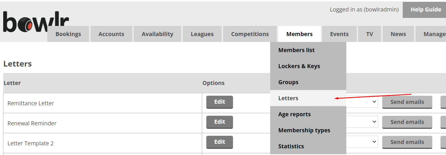Screen dimensions: 446x155
Task: Open the Help Guide
Action: click(425, 10)
